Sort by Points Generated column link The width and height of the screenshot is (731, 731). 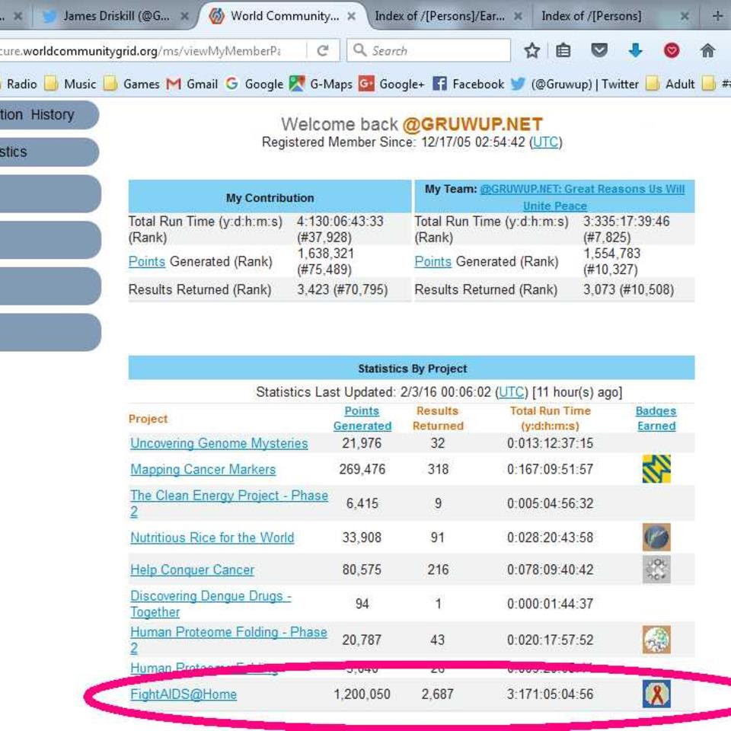[x=362, y=418]
